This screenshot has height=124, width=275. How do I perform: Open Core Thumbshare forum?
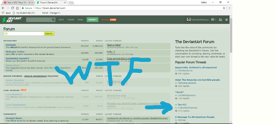(16, 105)
